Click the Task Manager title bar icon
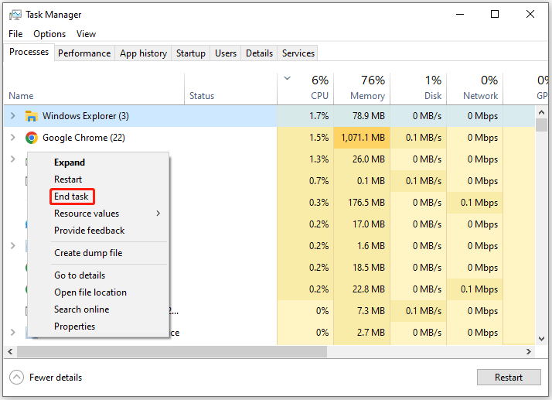 point(15,15)
